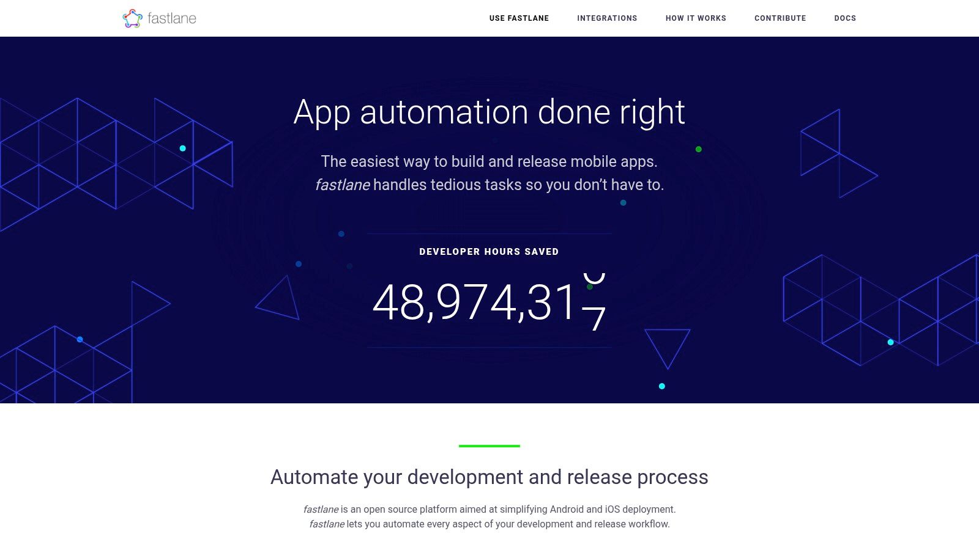Click the fastlane wordmark in the header
The height and width of the screenshot is (550, 979).
[x=172, y=18]
